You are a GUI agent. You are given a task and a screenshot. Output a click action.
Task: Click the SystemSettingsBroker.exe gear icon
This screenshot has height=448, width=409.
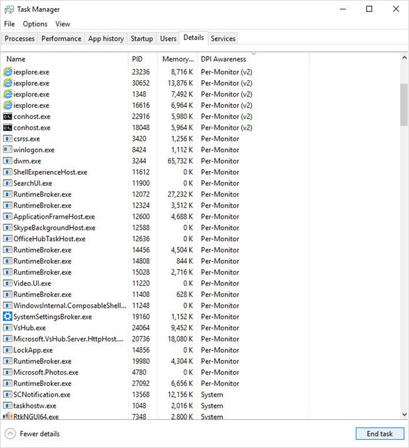tap(8, 316)
